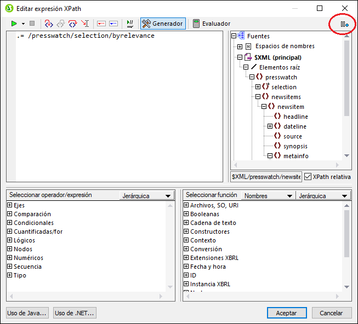
Task: Expand the selection node in tree
Action: 258,87
